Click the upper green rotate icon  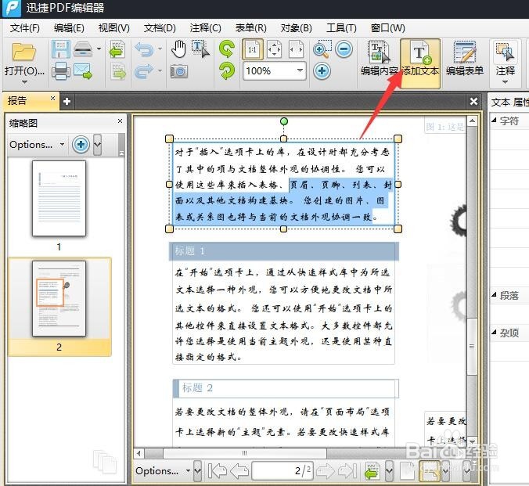(x=227, y=49)
